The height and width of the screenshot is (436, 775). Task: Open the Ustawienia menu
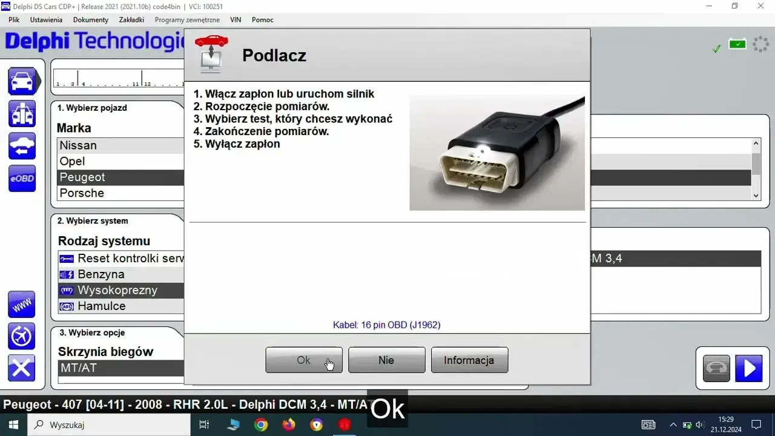click(46, 19)
